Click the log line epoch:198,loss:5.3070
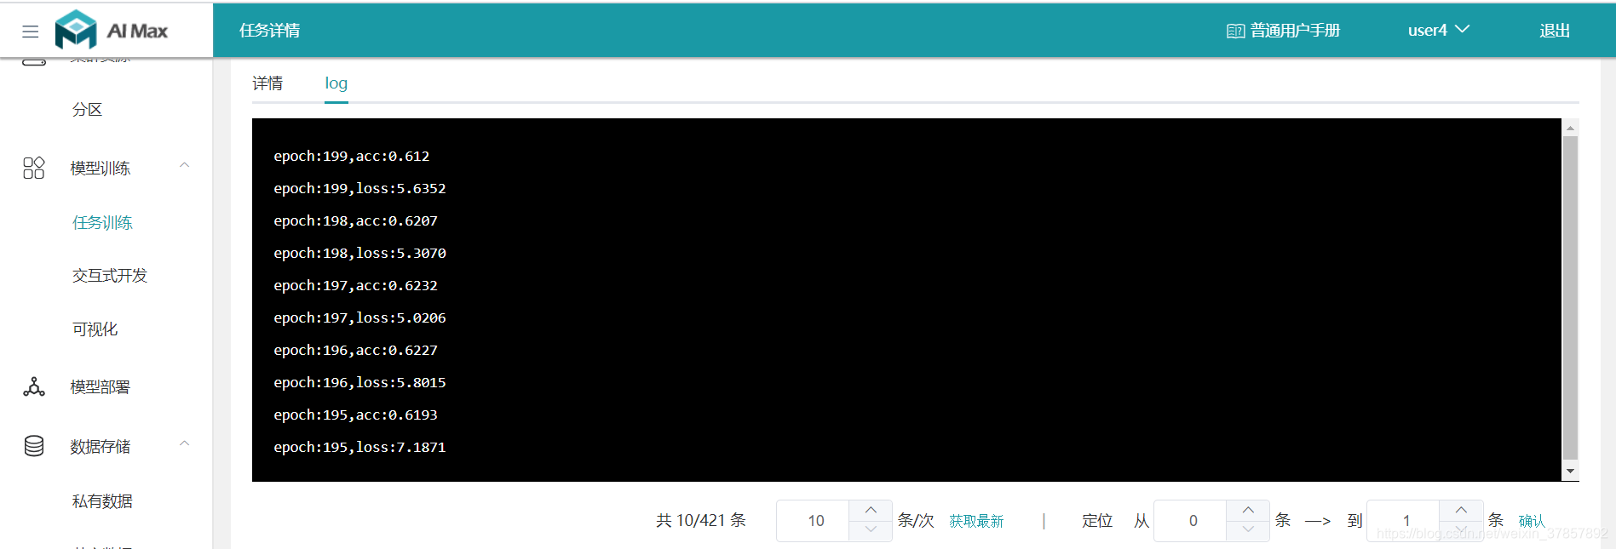This screenshot has width=1616, height=549. click(359, 253)
